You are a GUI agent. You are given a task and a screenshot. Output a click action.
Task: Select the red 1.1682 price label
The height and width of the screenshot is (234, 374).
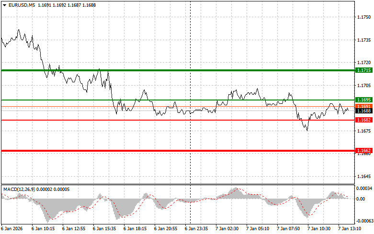364,120
